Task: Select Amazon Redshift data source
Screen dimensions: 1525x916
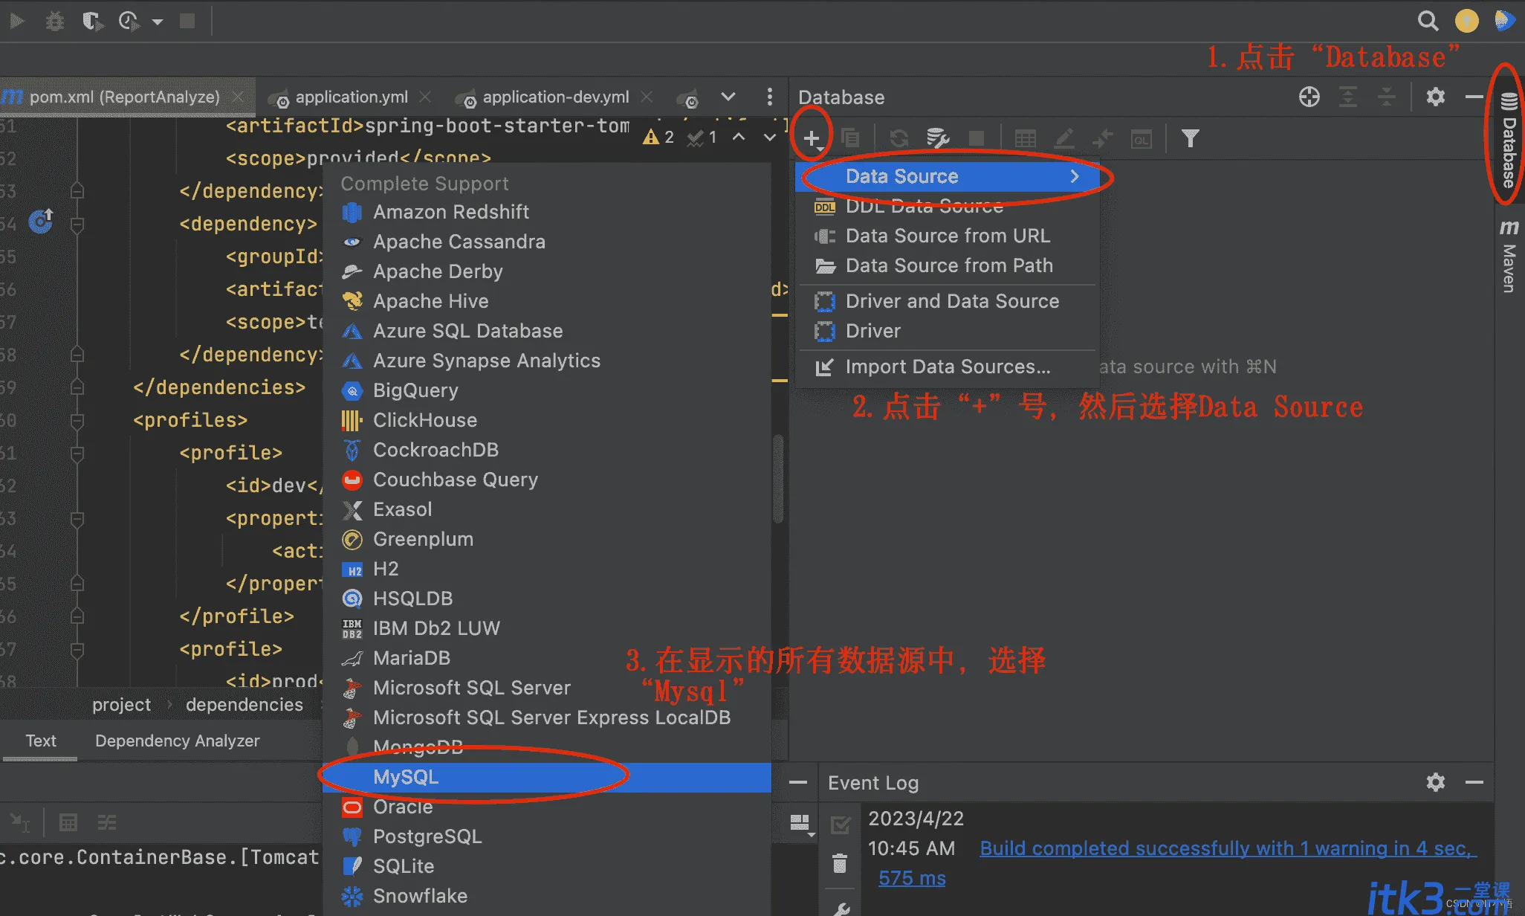Action: click(x=547, y=212)
